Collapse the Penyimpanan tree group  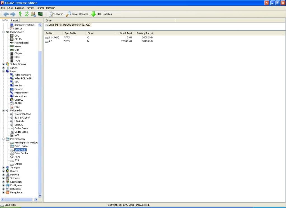pyautogui.click(x=3, y=139)
